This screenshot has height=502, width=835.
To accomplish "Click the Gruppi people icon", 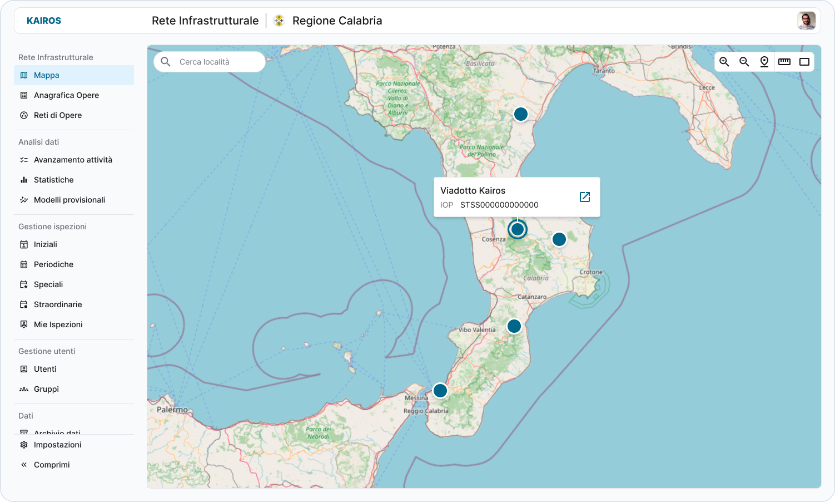I will coord(24,389).
